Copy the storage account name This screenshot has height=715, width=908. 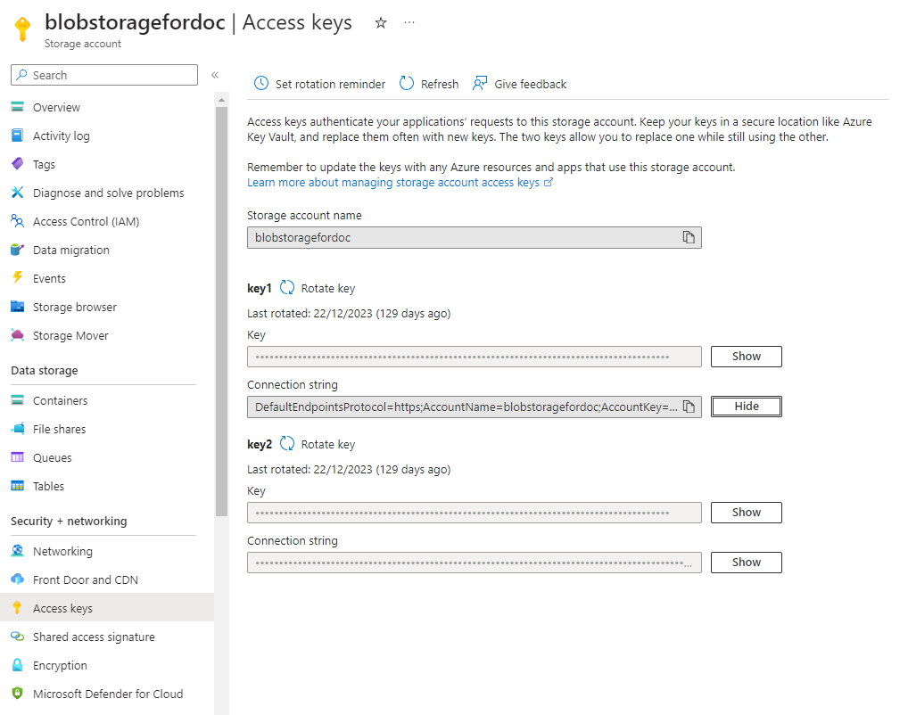(x=689, y=237)
